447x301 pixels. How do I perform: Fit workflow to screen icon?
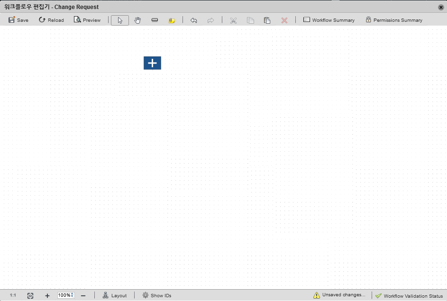coord(30,296)
